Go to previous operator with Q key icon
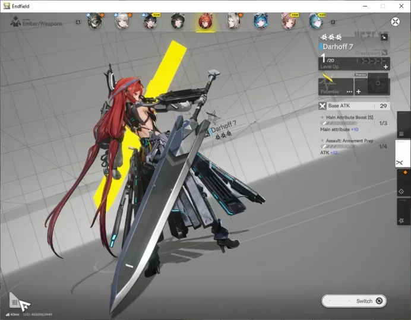This screenshot has width=411, height=320. pyautogui.click(x=78, y=23)
